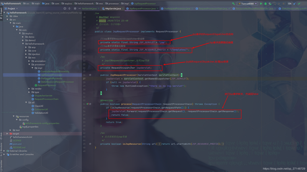
Task: Click the Git commit green checkmark
Action: pos(299,3)
